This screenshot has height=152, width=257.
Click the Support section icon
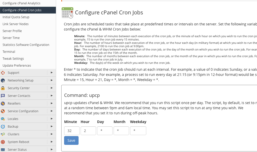click(3, 73)
